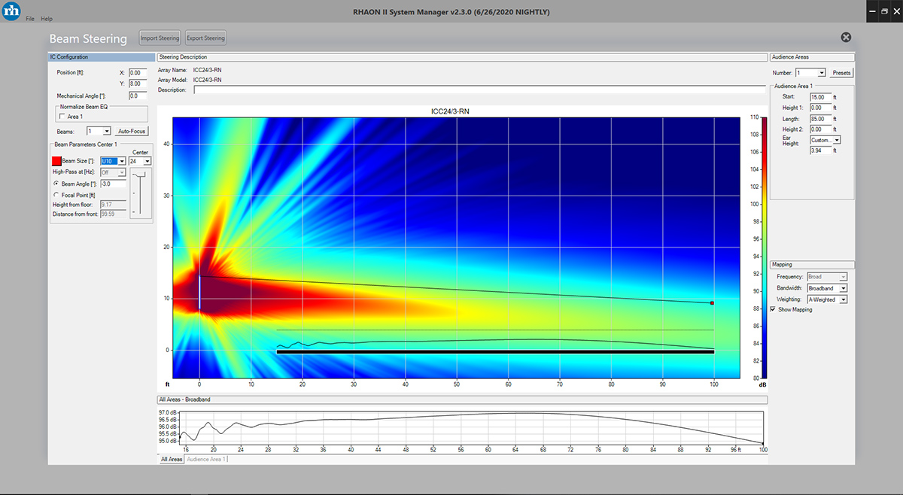
Task: Click the All Areas - Broadband graph header
Action: click(462, 399)
